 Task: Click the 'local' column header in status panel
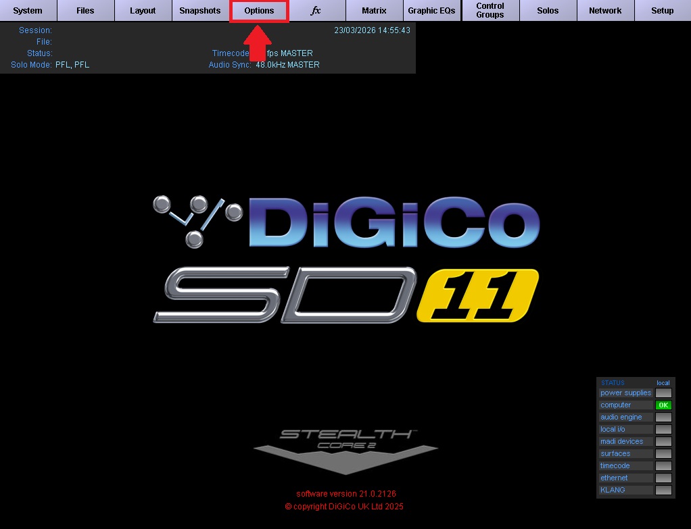[663, 383]
